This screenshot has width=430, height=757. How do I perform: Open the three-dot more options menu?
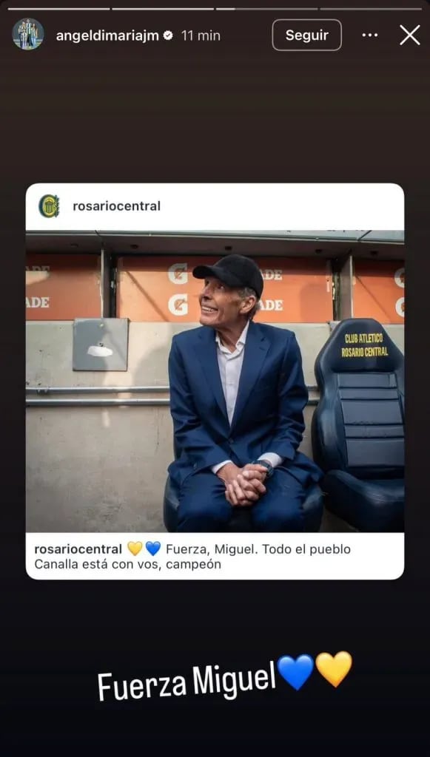(x=369, y=35)
